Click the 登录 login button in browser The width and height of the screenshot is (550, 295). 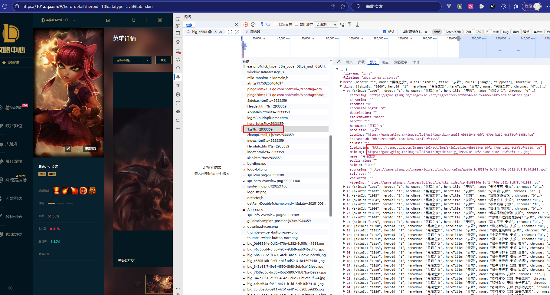coord(532,6)
